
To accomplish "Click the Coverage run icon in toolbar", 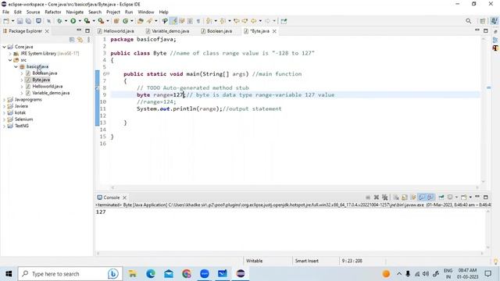I will pos(87,21).
